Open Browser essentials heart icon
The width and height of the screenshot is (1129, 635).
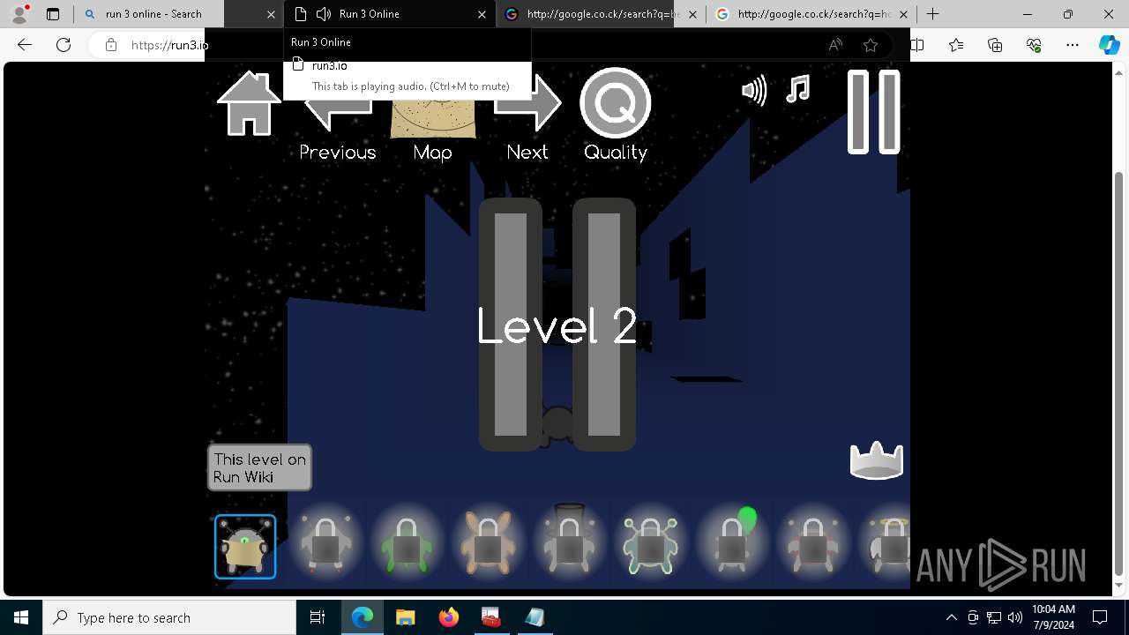[1034, 45]
